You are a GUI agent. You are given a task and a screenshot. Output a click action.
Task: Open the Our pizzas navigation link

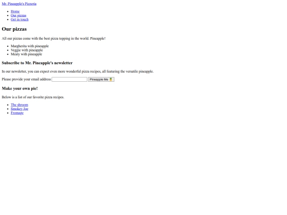click(x=18, y=15)
